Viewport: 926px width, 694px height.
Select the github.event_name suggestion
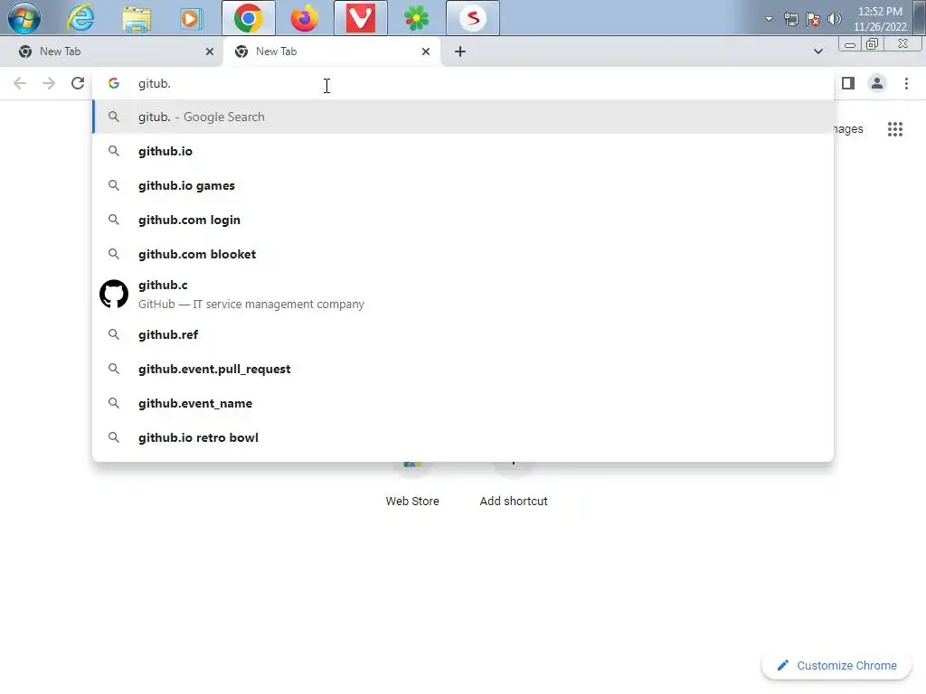(x=463, y=403)
